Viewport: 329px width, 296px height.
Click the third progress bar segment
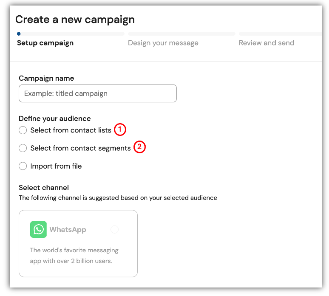coord(280,34)
